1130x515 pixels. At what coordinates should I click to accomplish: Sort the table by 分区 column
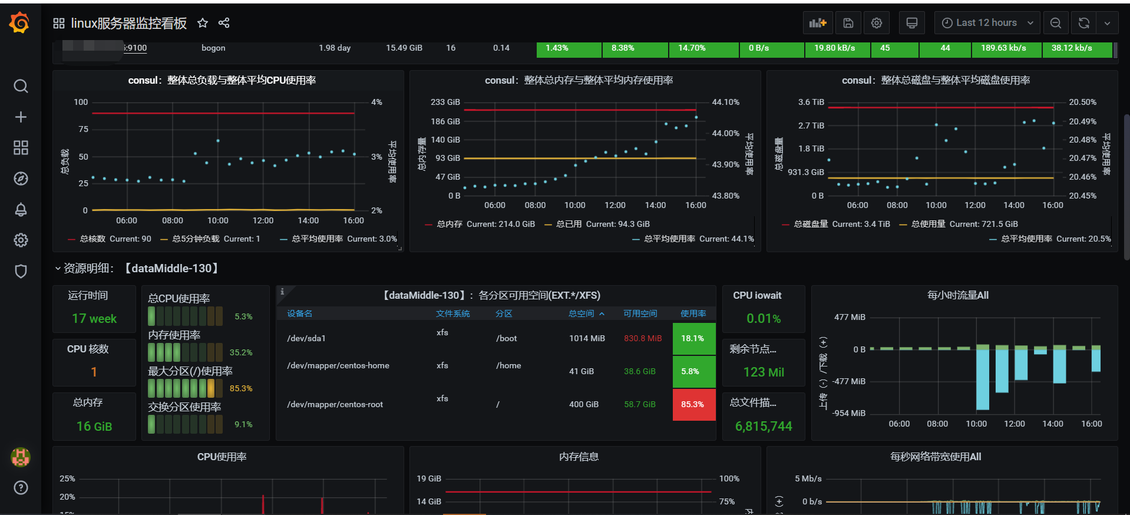(504, 313)
